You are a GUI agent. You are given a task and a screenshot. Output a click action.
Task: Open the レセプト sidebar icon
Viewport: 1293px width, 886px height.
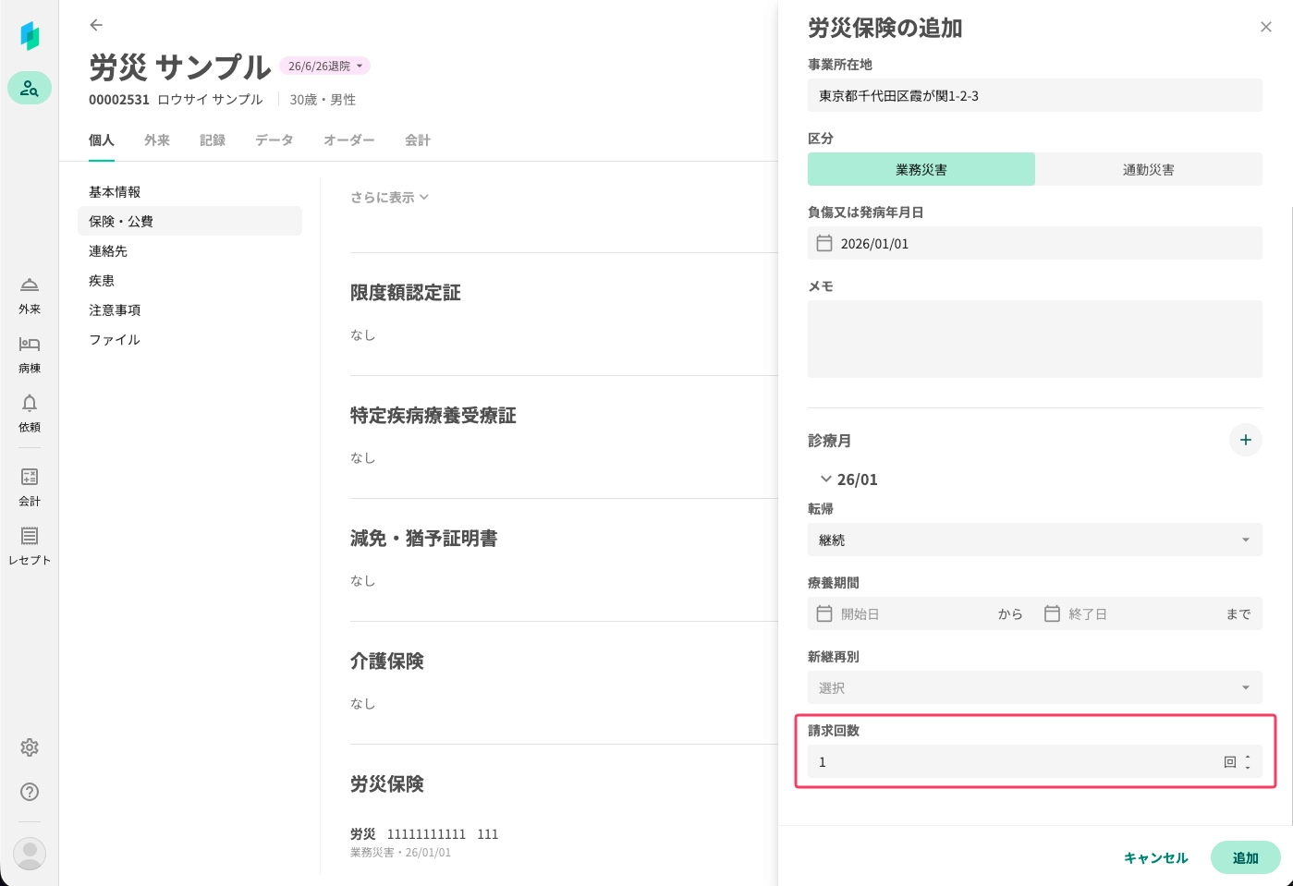[x=30, y=547]
